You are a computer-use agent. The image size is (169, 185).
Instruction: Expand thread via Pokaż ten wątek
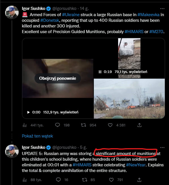[x=37, y=136]
